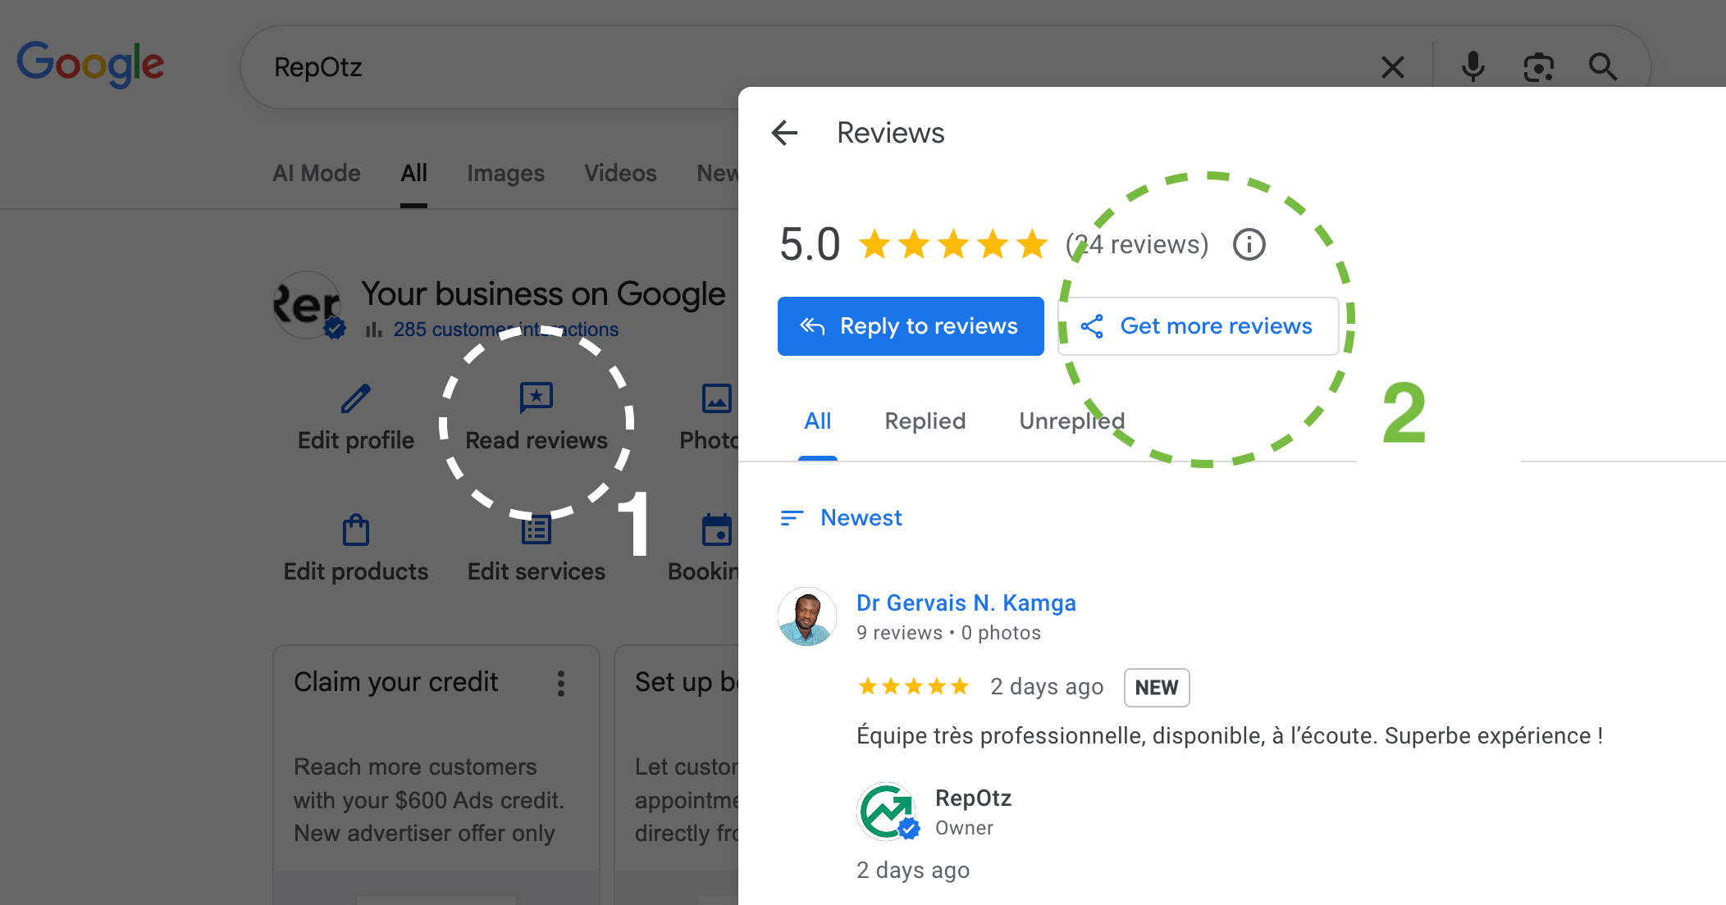
Task: Open Google Lens image search
Action: pos(1538,67)
